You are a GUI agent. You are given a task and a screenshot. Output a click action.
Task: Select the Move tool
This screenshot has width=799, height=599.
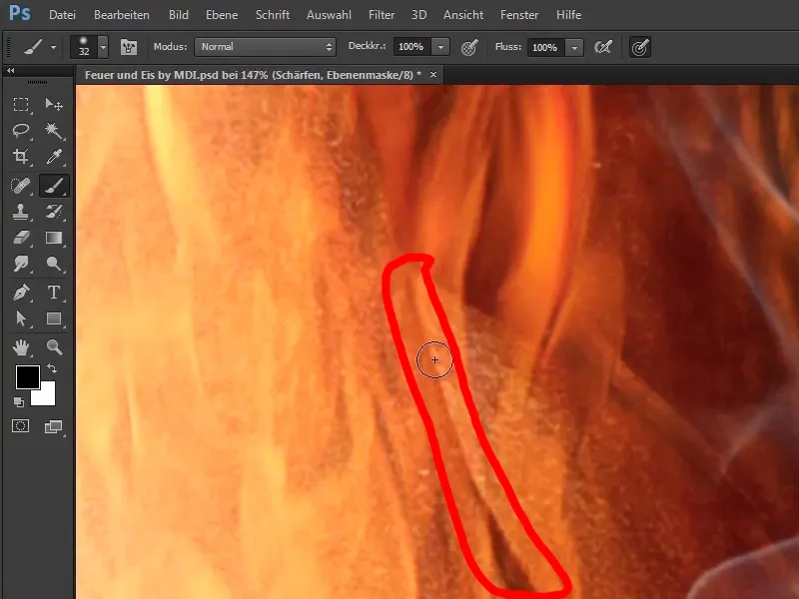(54, 105)
